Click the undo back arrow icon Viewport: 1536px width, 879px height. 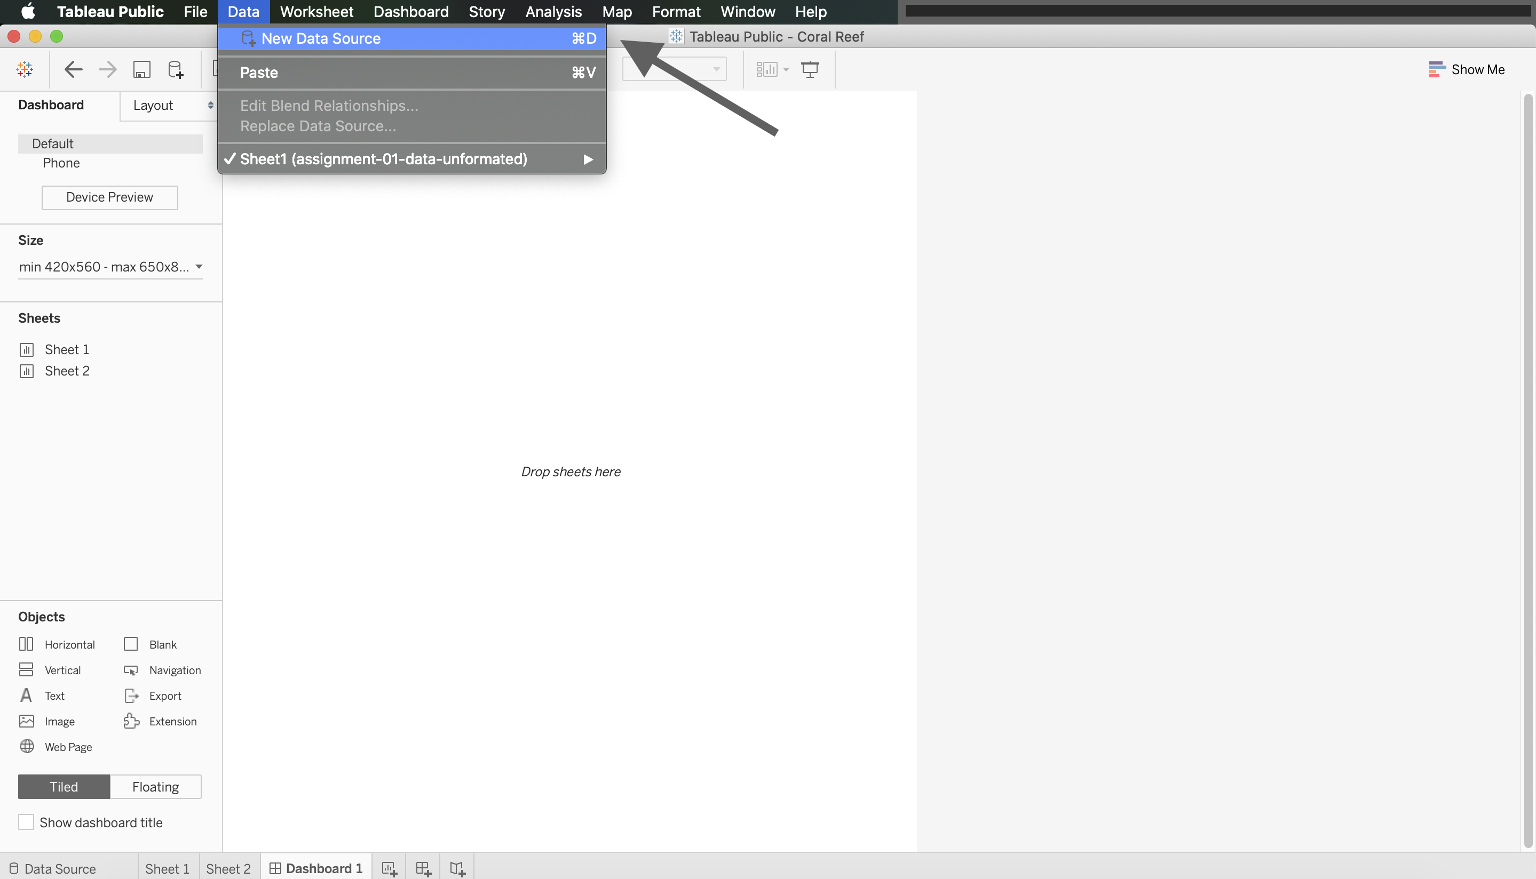(x=73, y=69)
